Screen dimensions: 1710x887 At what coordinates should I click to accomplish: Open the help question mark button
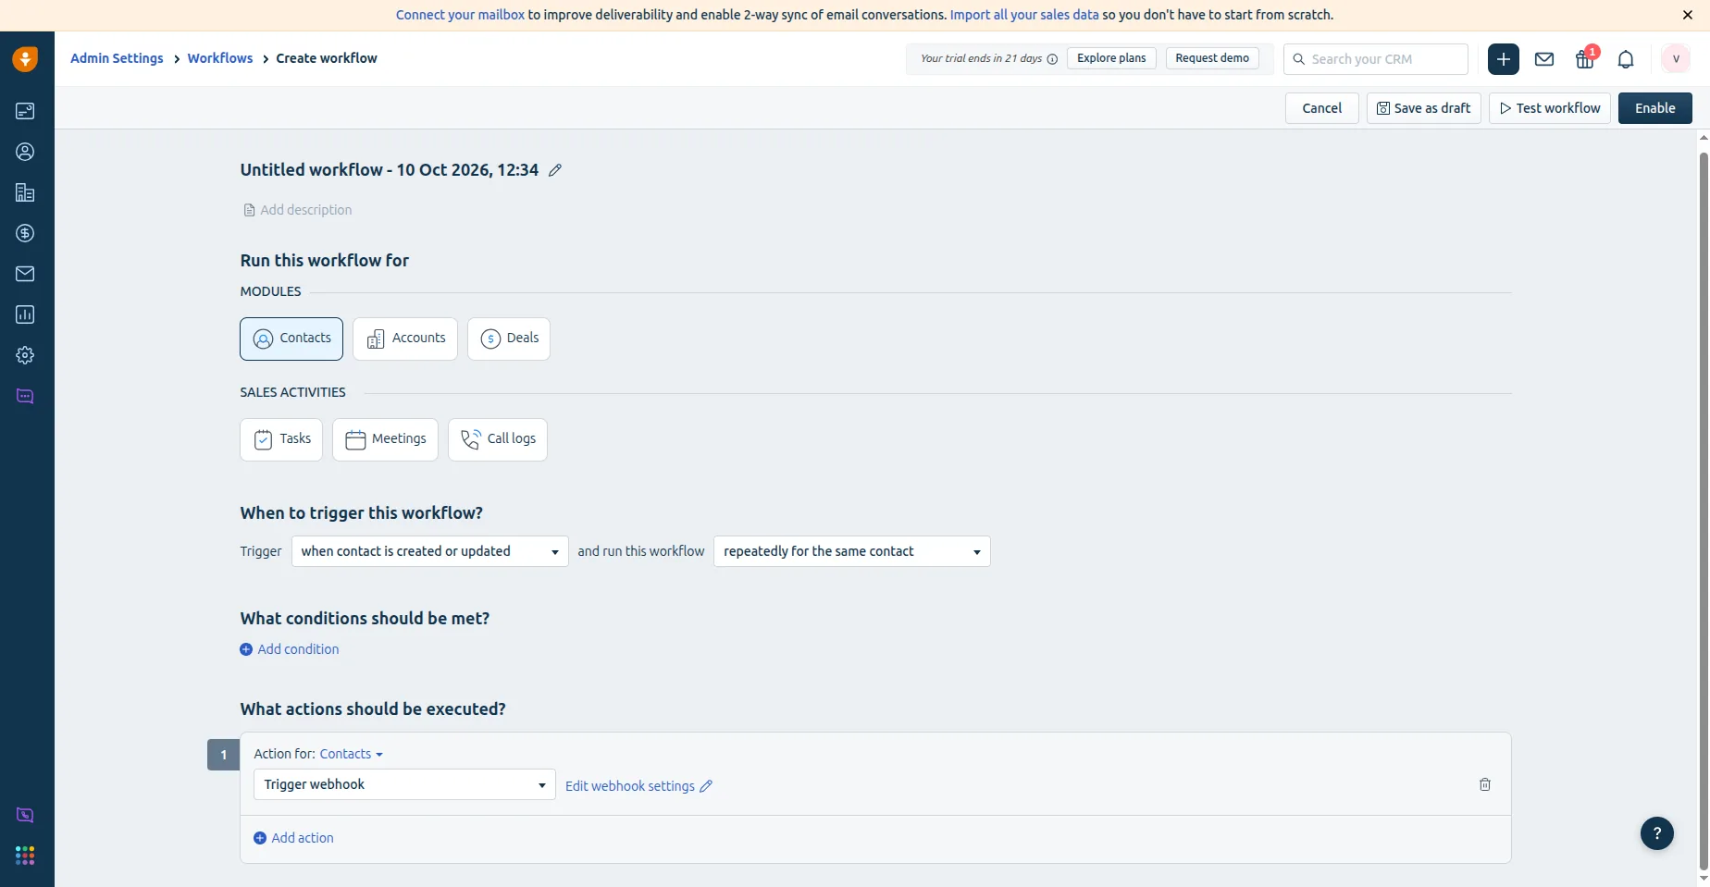[x=1657, y=833]
